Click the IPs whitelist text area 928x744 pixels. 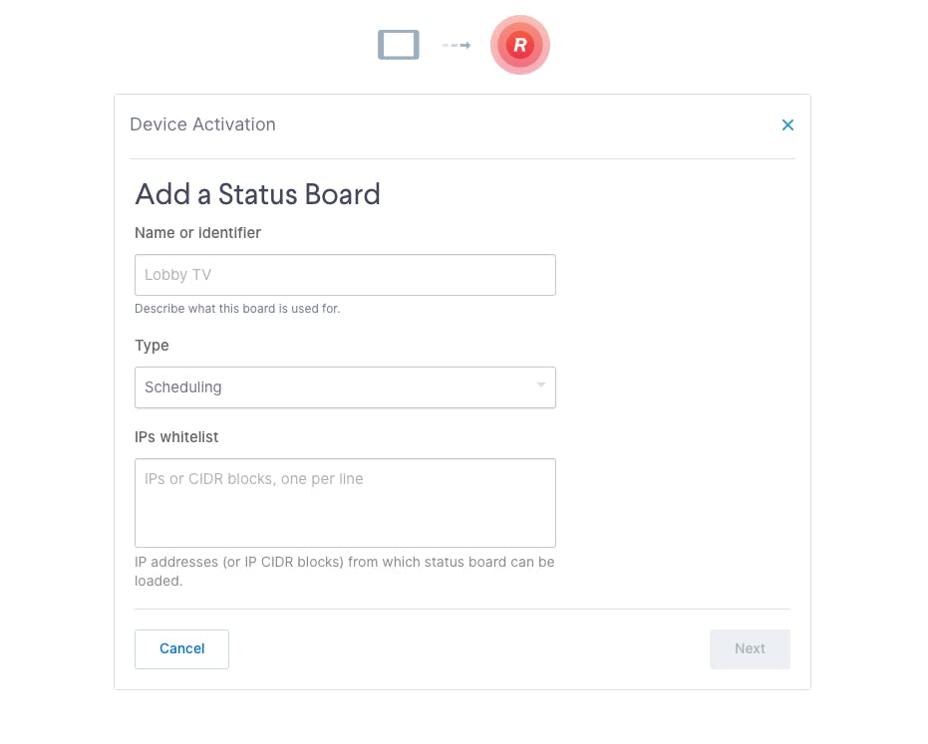pos(345,503)
